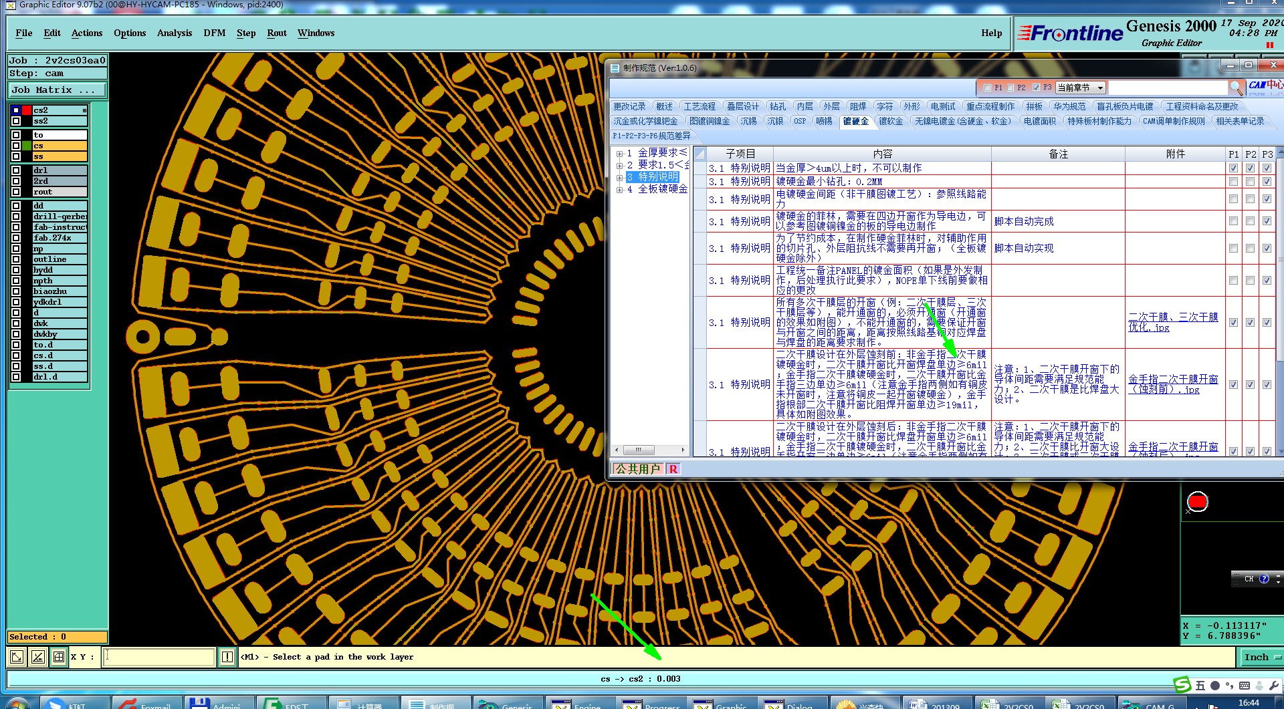Image resolution: width=1284 pixels, height=709 pixels.
Task: Click the green color swatch of layer cs
Action: tap(27, 146)
